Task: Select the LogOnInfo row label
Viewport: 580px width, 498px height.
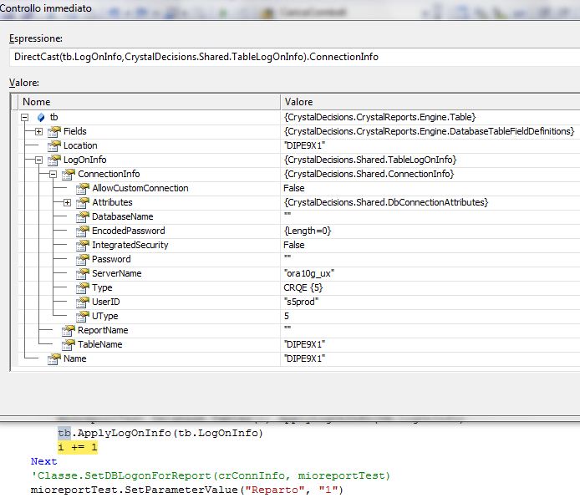Action: [x=84, y=160]
